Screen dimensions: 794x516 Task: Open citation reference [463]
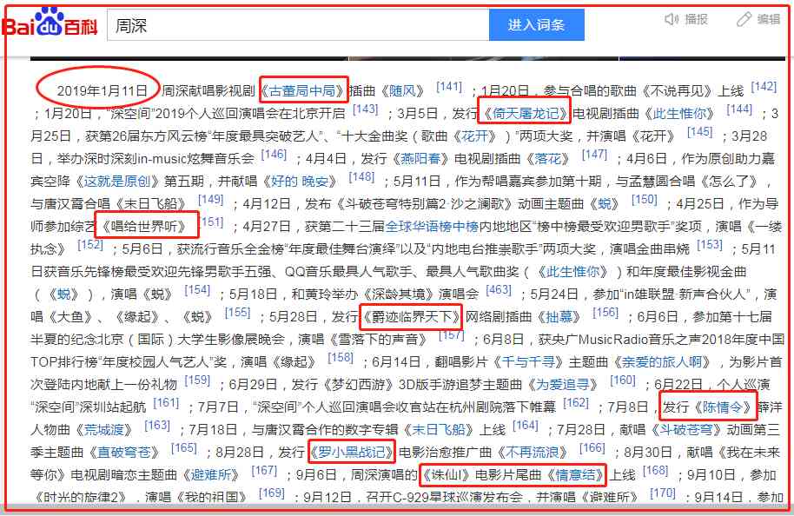(x=499, y=290)
